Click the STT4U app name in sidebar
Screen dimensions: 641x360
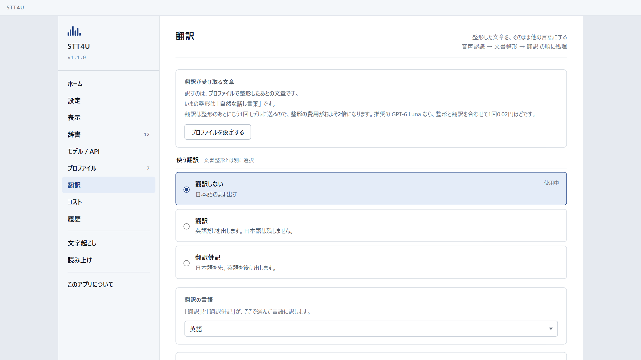pyautogui.click(x=79, y=46)
